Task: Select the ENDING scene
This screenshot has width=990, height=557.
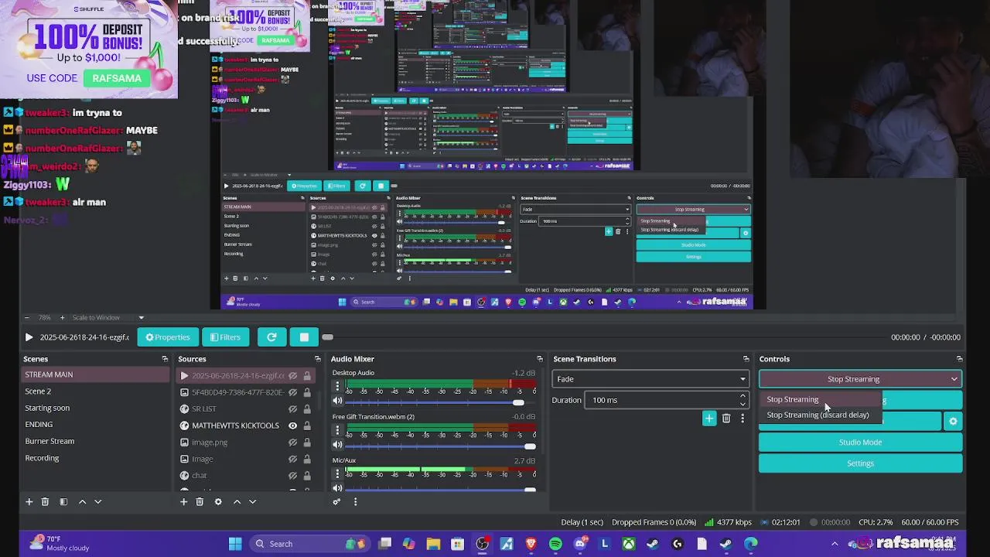Action: click(96, 425)
